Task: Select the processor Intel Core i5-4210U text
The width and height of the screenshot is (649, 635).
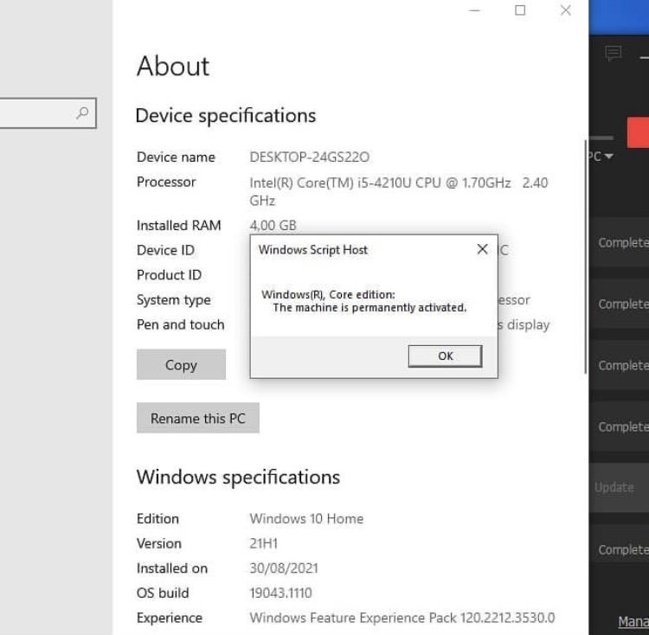Action: [x=399, y=191]
